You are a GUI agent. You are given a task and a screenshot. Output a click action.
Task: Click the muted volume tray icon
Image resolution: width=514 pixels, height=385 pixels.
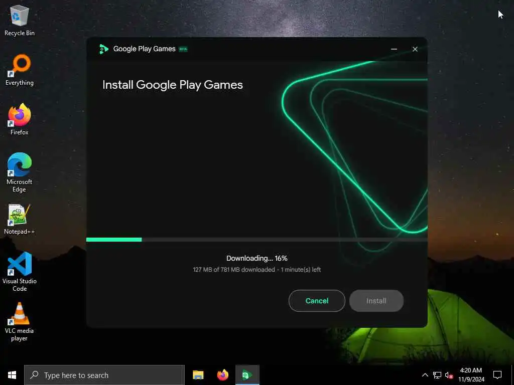tap(449, 375)
